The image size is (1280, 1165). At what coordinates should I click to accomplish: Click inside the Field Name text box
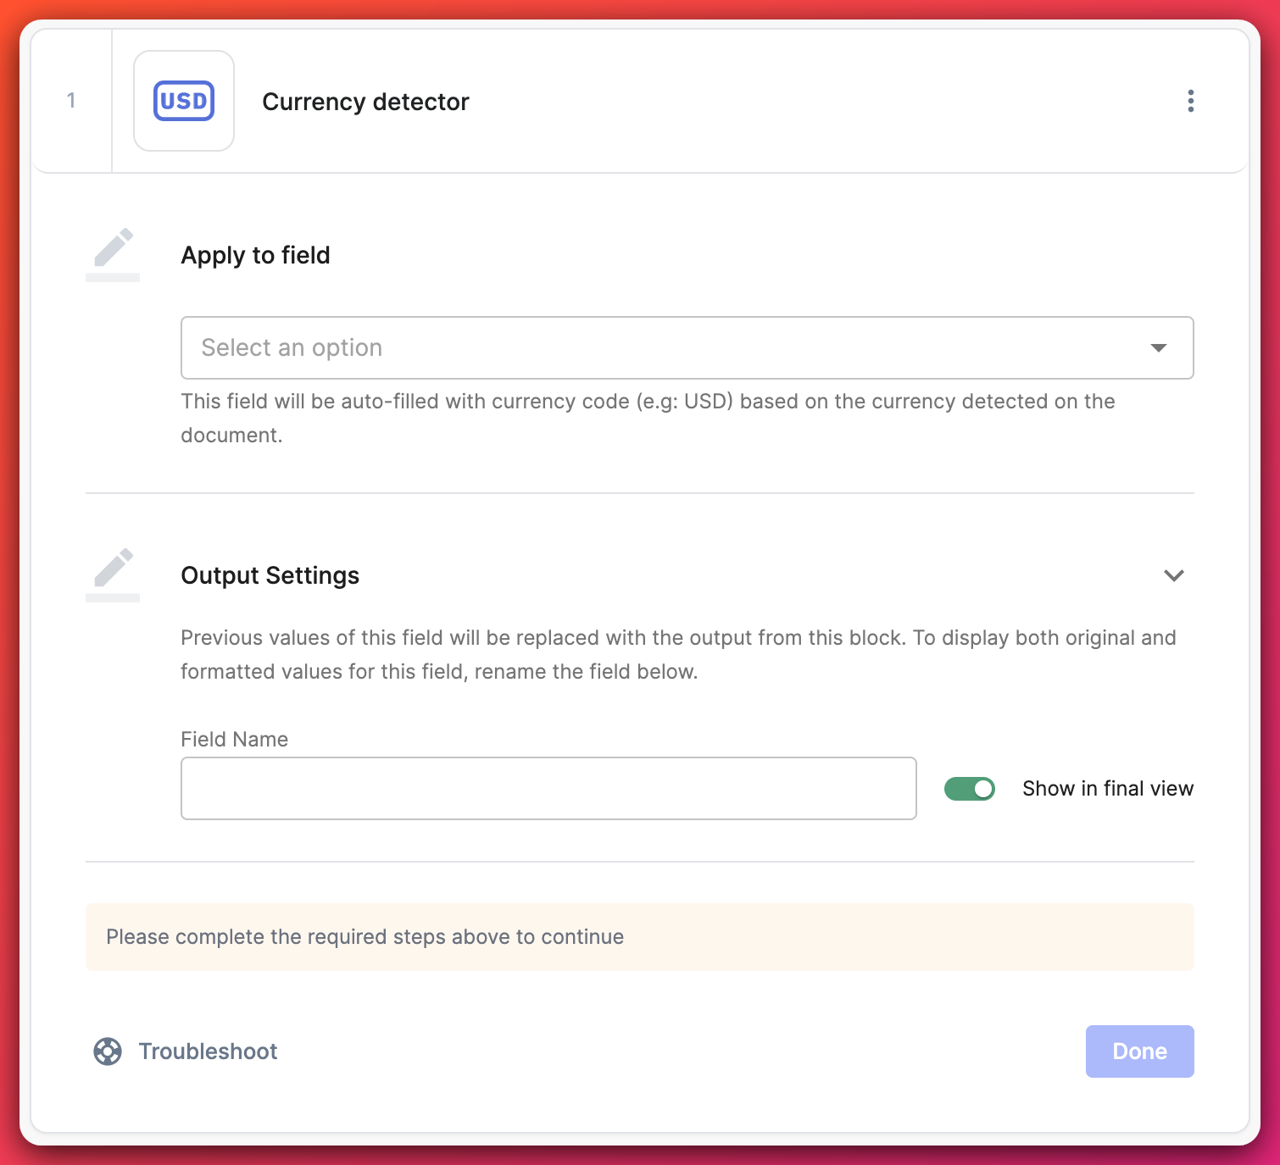(548, 788)
